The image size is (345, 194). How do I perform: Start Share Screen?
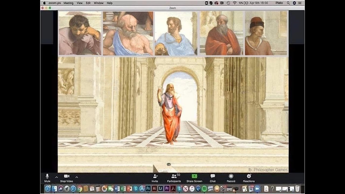(x=194, y=178)
